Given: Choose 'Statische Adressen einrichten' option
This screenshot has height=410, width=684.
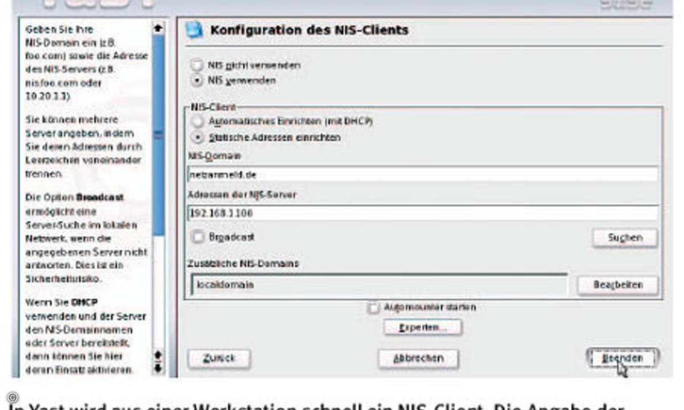Looking at the screenshot, I should [197, 137].
